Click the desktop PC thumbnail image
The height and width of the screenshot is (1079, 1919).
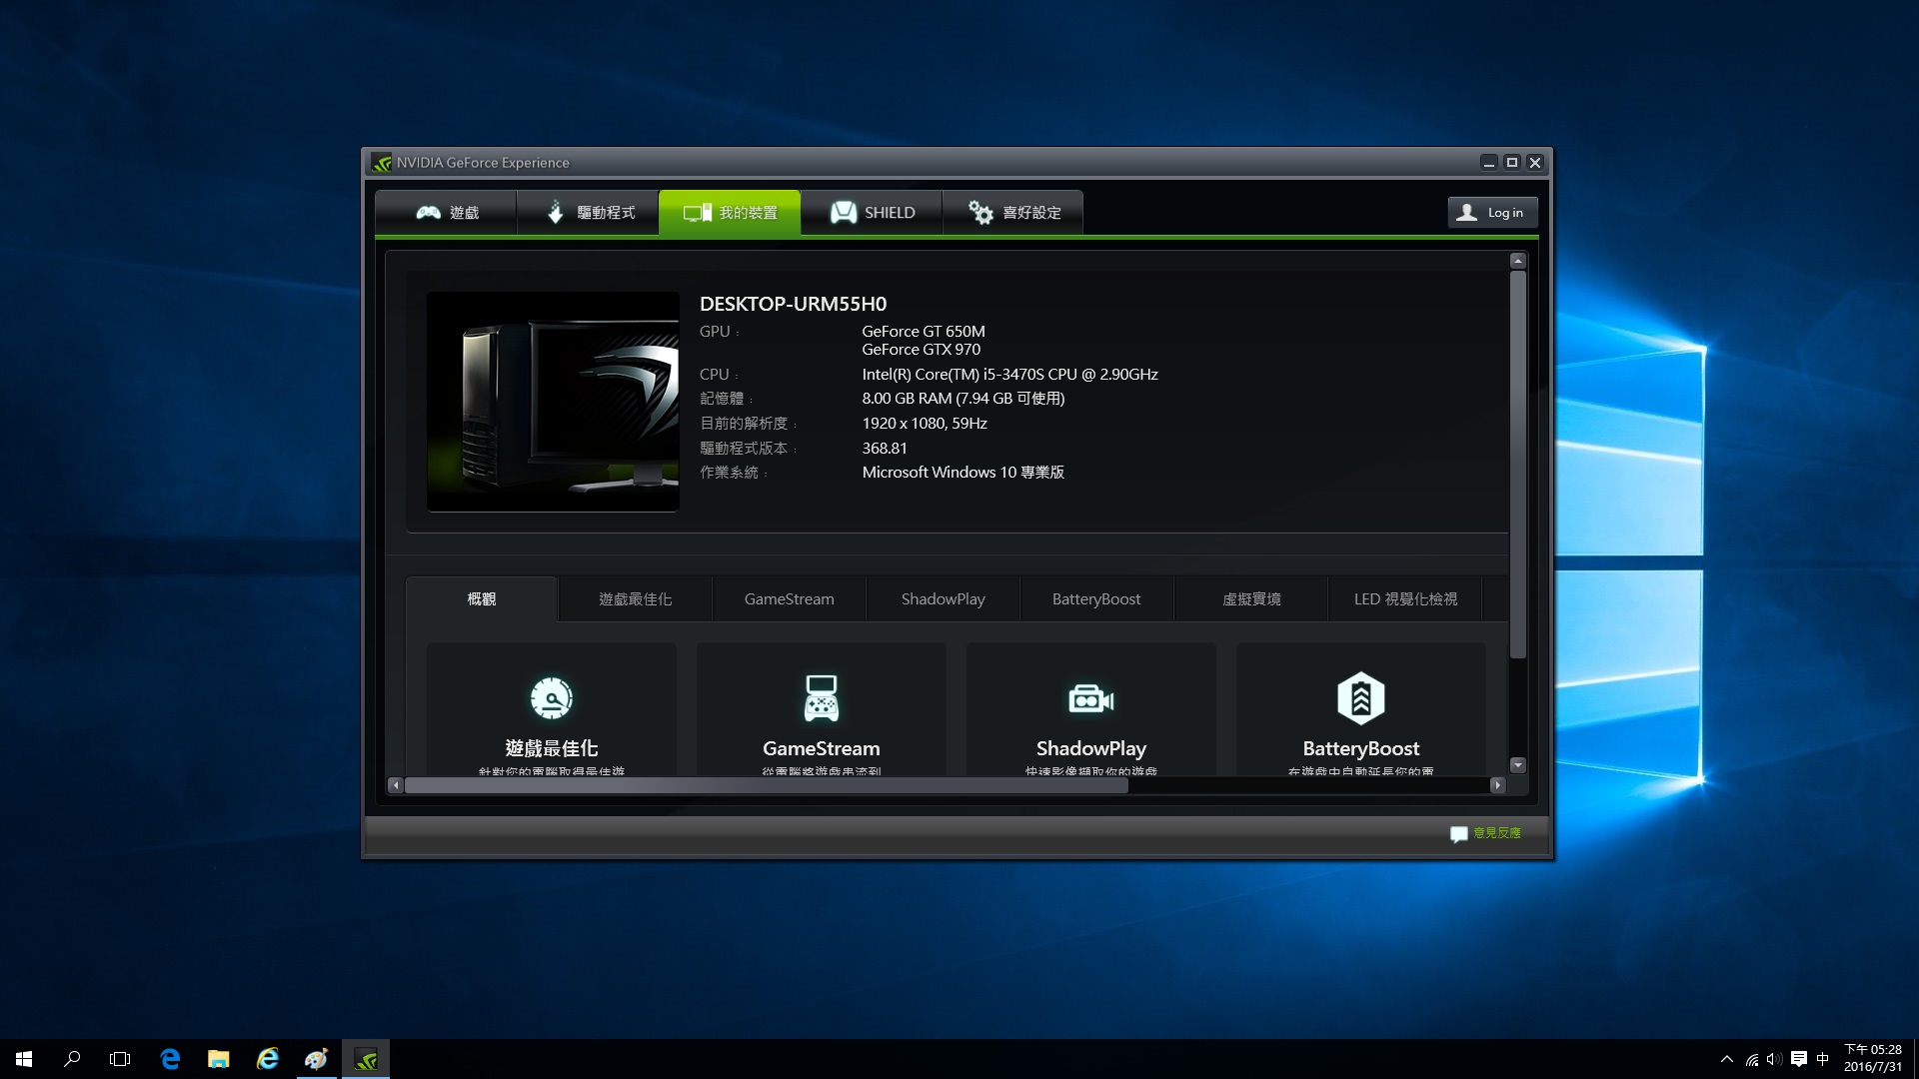coord(553,402)
